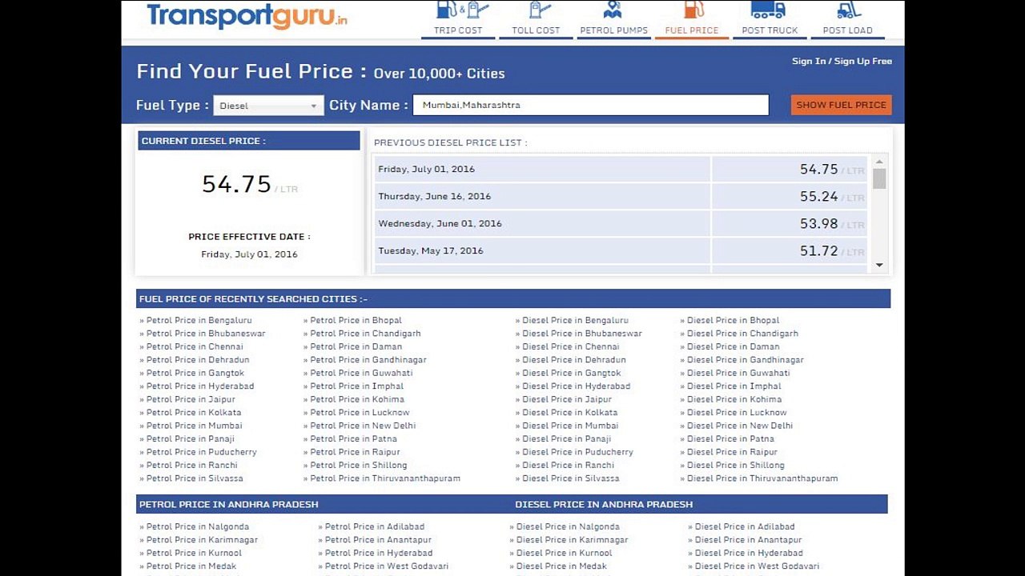Open Diesel Price in Ranchi link

pos(568,465)
